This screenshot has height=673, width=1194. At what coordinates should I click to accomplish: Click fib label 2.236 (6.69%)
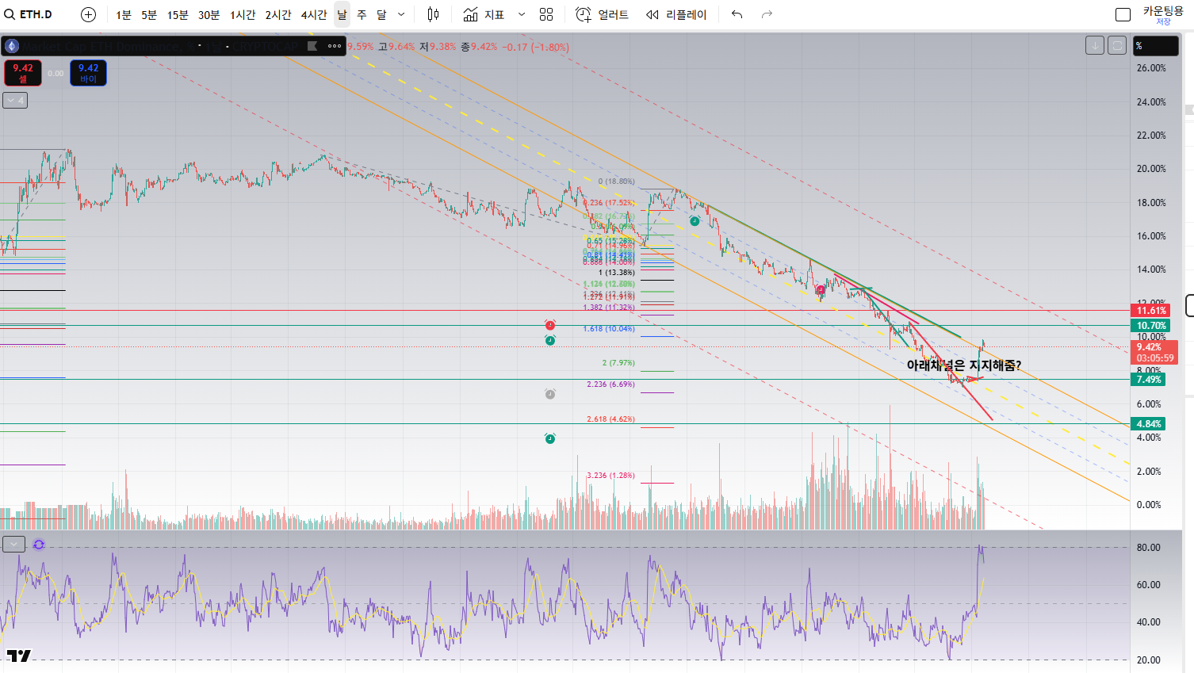(610, 384)
